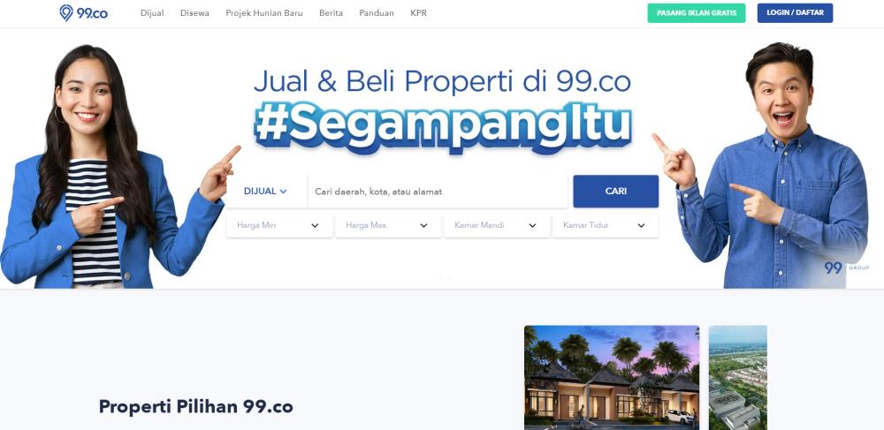Expand the Kamar Mandi dropdown
The image size is (884, 430).
click(x=497, y=225)
